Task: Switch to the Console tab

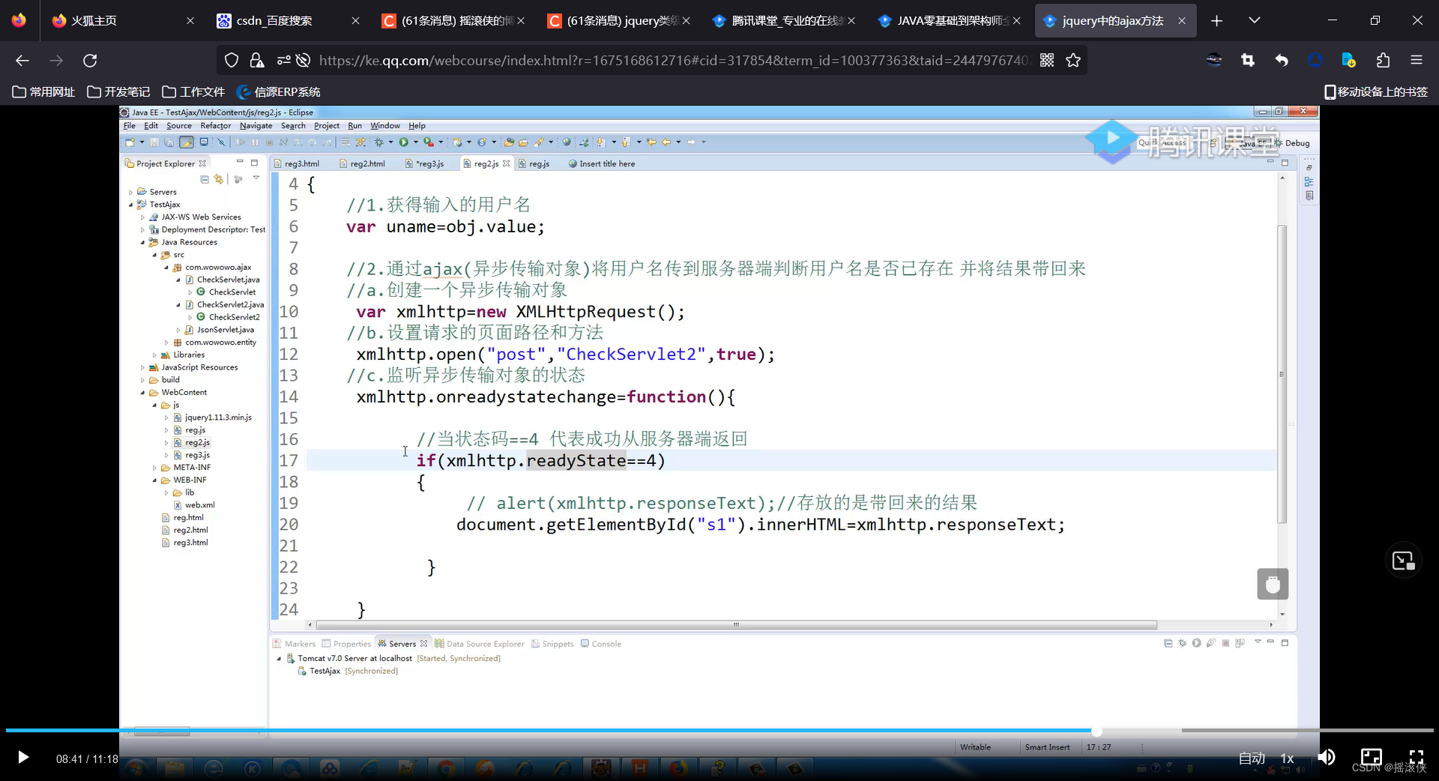Action: click(601, 644)
